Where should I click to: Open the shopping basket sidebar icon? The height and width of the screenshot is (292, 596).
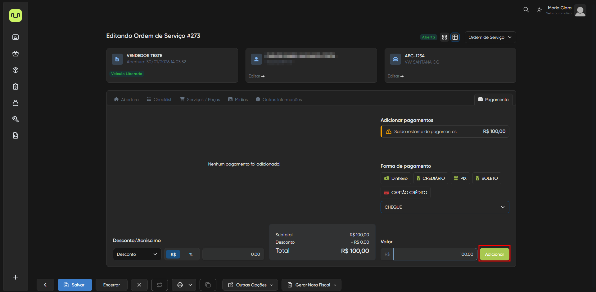16,54
